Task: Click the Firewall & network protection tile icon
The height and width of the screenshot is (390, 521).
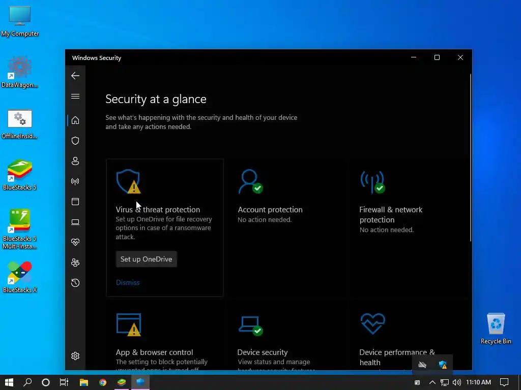Action: pos(372,182)
